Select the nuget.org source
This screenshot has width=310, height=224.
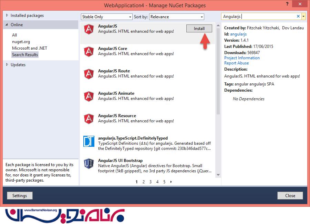21,42
